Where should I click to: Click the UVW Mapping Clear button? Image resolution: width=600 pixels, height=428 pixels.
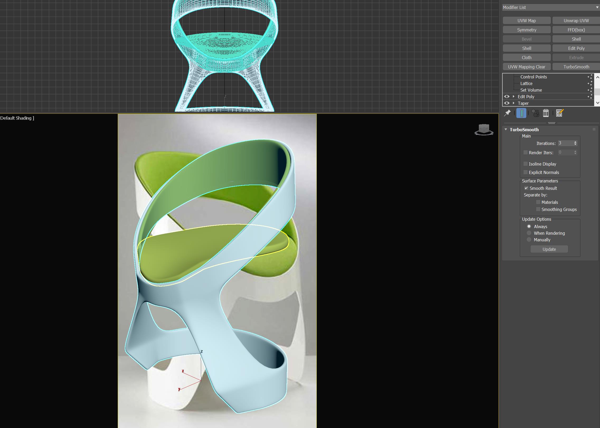coord(527,67)
